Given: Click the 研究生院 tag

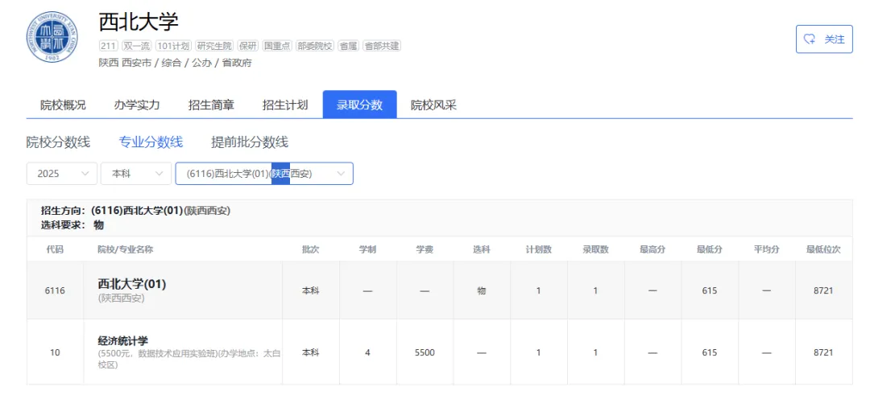Looking at the screenshot, I should click(x=213, y=46).
